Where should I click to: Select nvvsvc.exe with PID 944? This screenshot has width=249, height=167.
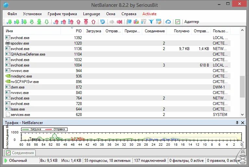point(117,71)
